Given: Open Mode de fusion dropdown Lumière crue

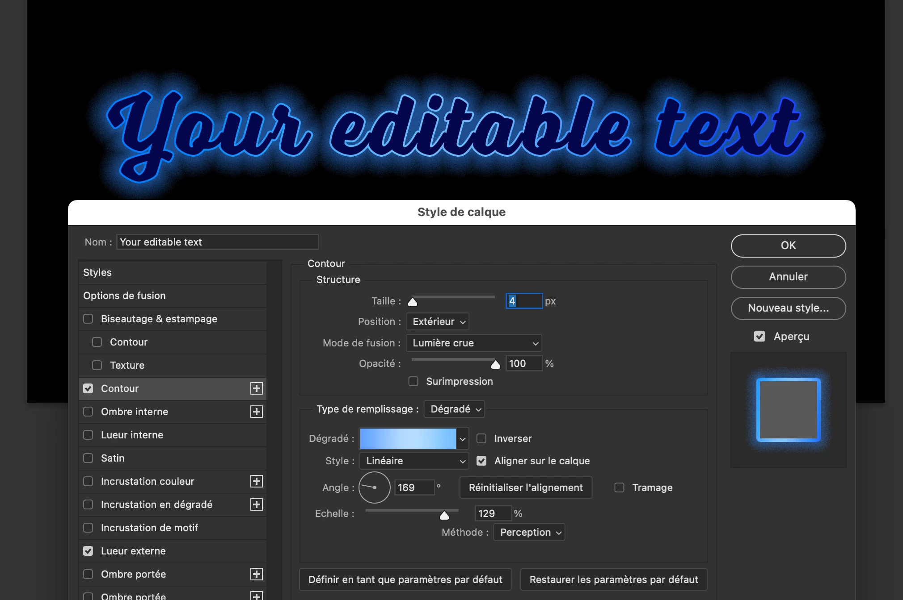Looking at the screenshot, I should click(x=474, y=343).
